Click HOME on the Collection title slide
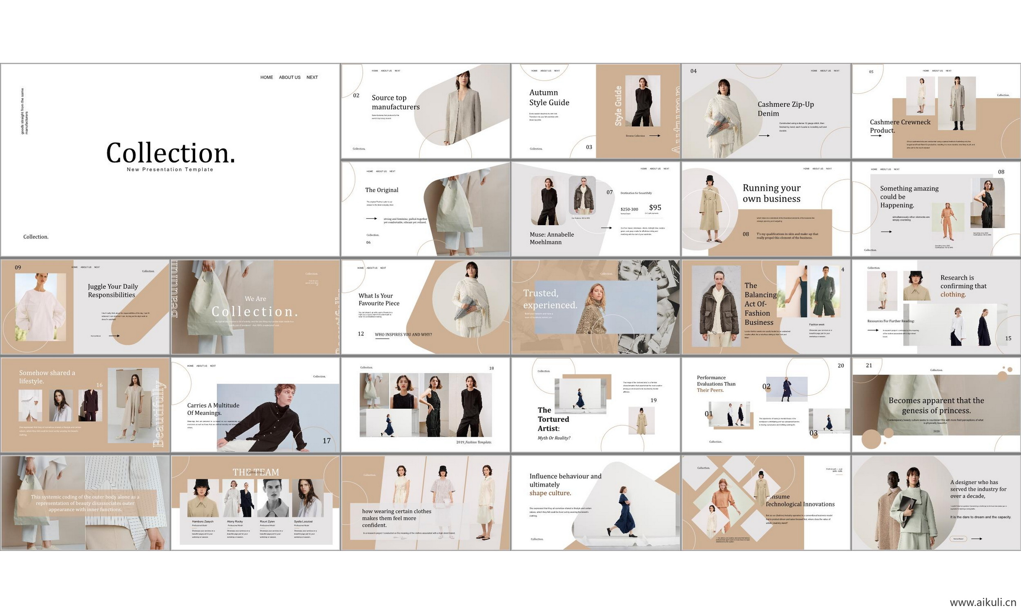 point(267,77)
